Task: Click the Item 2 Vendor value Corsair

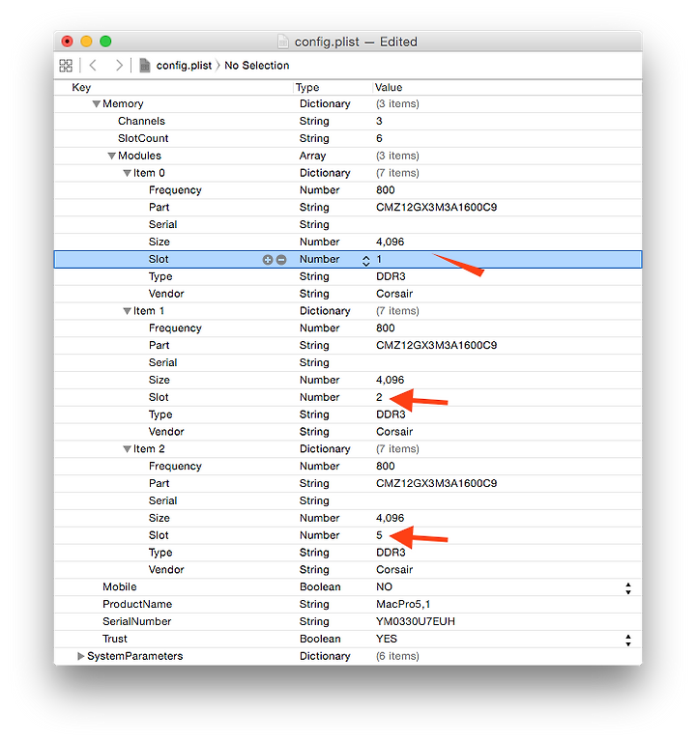Action: coord(394,570)
